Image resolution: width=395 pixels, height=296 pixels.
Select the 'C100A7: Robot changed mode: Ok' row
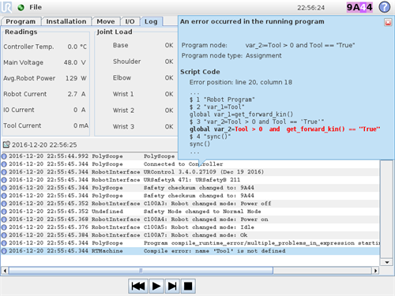pyautogui.click(x=190, y=235)
